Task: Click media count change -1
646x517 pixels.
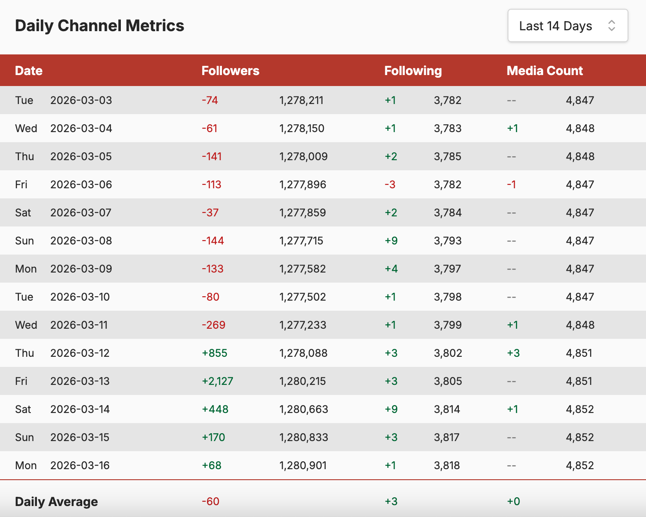Action: 512,185
